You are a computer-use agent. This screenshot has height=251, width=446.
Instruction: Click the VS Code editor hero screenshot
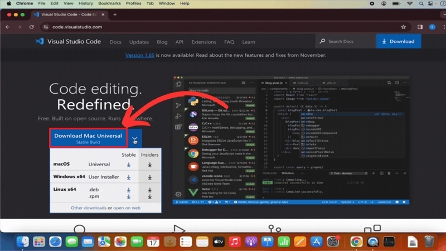coord(290,141)
